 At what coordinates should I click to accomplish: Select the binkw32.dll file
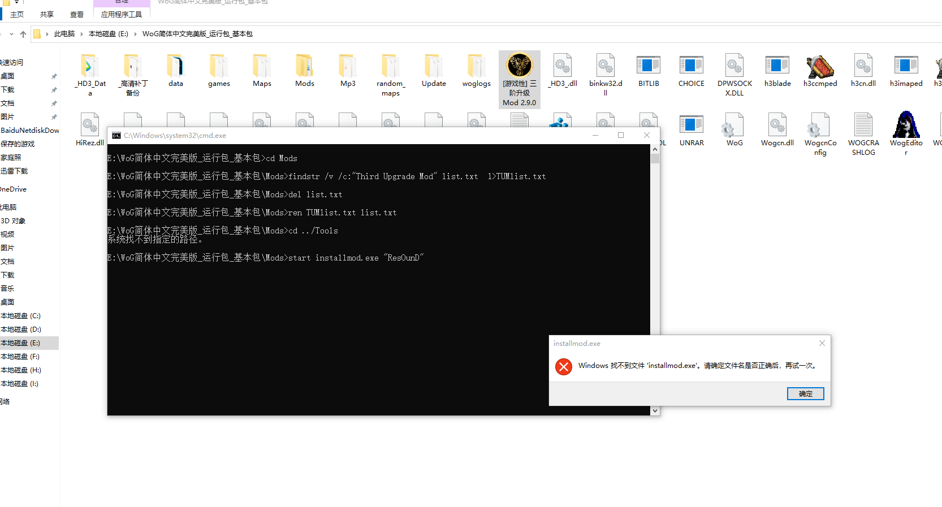point(606,75)
